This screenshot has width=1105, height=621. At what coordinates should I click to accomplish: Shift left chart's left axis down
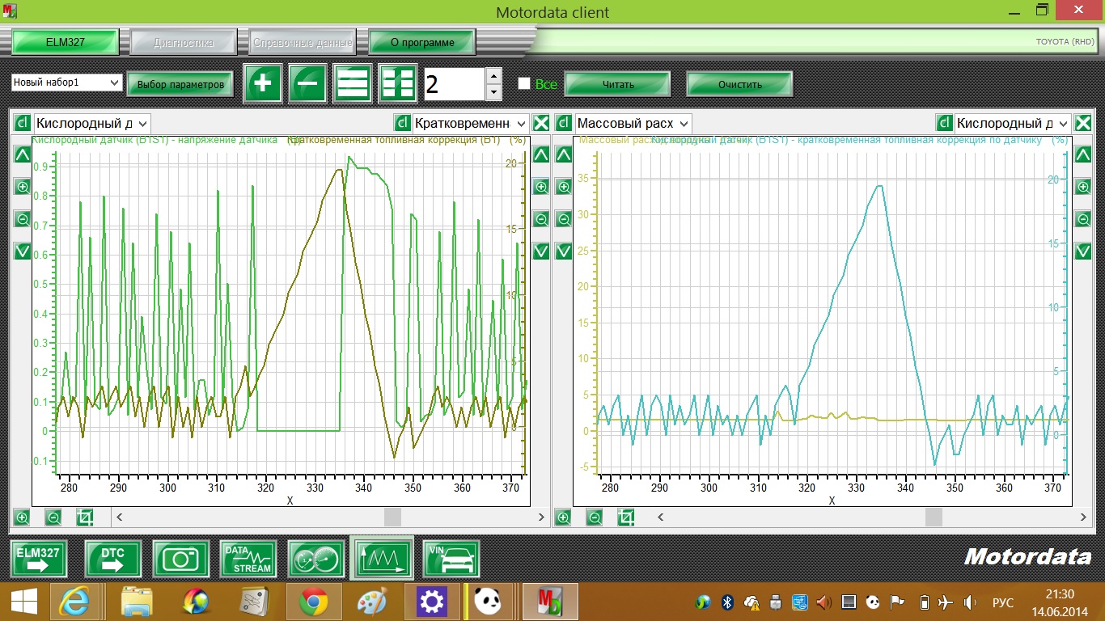pos(22,251)
